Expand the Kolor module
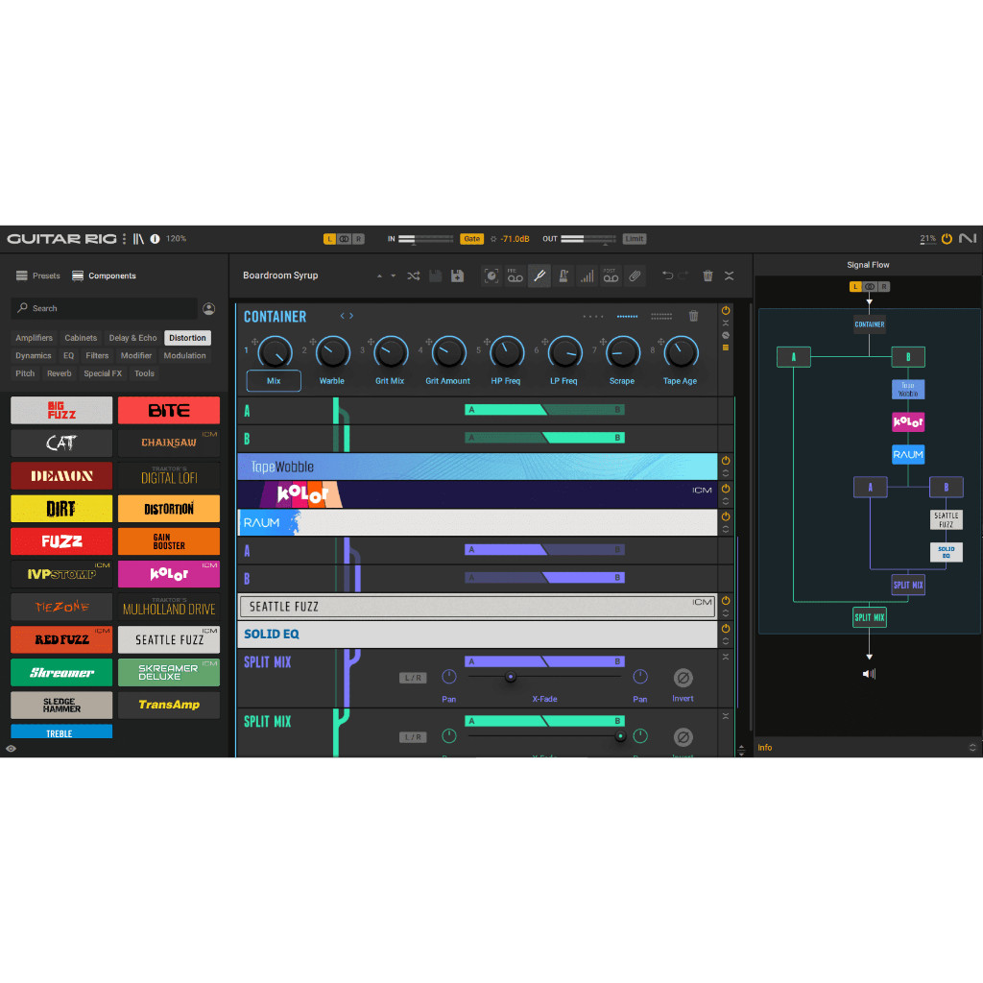The image size is (983, 983). [x=726, y=501]
